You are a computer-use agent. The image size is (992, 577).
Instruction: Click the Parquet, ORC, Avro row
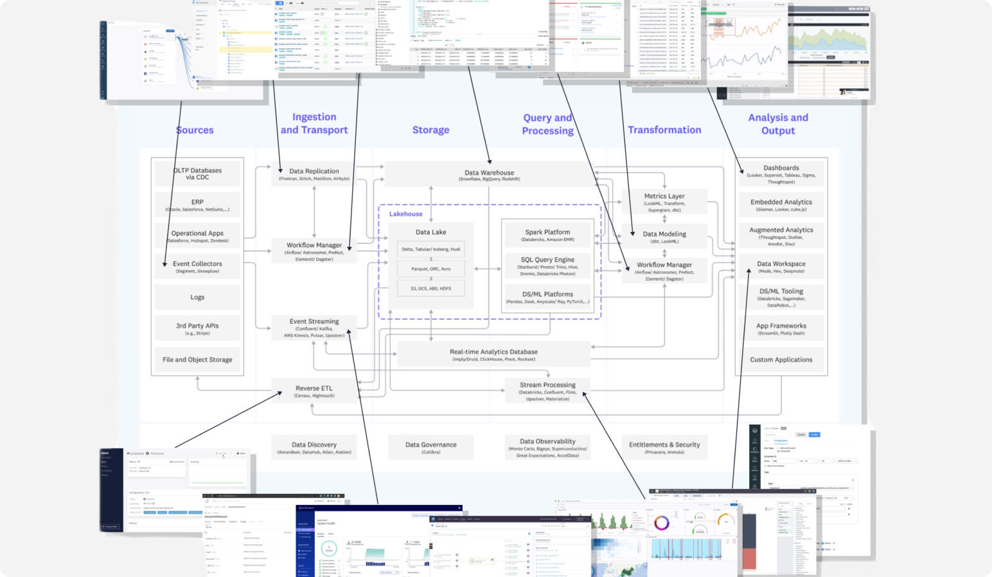coord(430,269)
